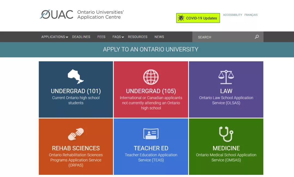294x177 pixels.
Task: Expand the Applications menu arrow
Action: [67, 37]
